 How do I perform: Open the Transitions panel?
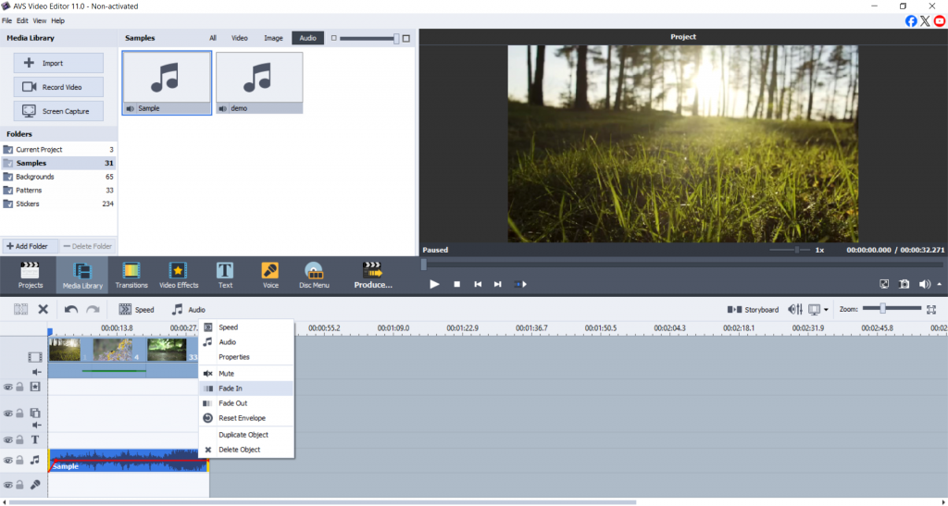pyautogui.click(x=131, y=275)
